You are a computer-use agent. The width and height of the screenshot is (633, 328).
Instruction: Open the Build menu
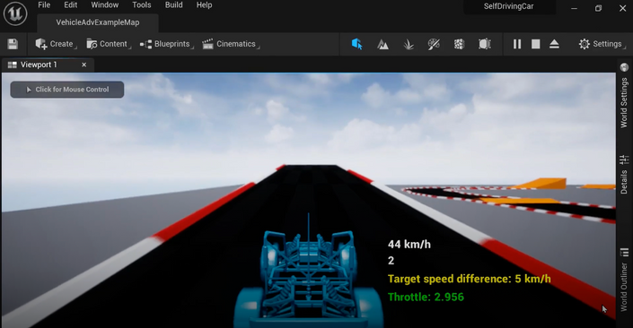(x=174, y=5)
